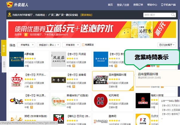
Task: Click the [更改地址] link
Action: pos(86,15)
